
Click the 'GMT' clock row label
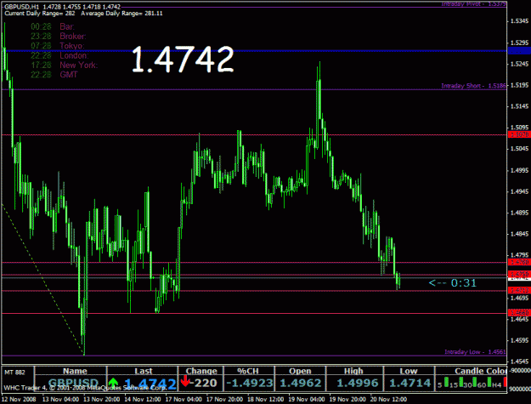69,74
